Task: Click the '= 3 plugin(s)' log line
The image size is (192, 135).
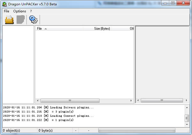Action: pos(38,112)
